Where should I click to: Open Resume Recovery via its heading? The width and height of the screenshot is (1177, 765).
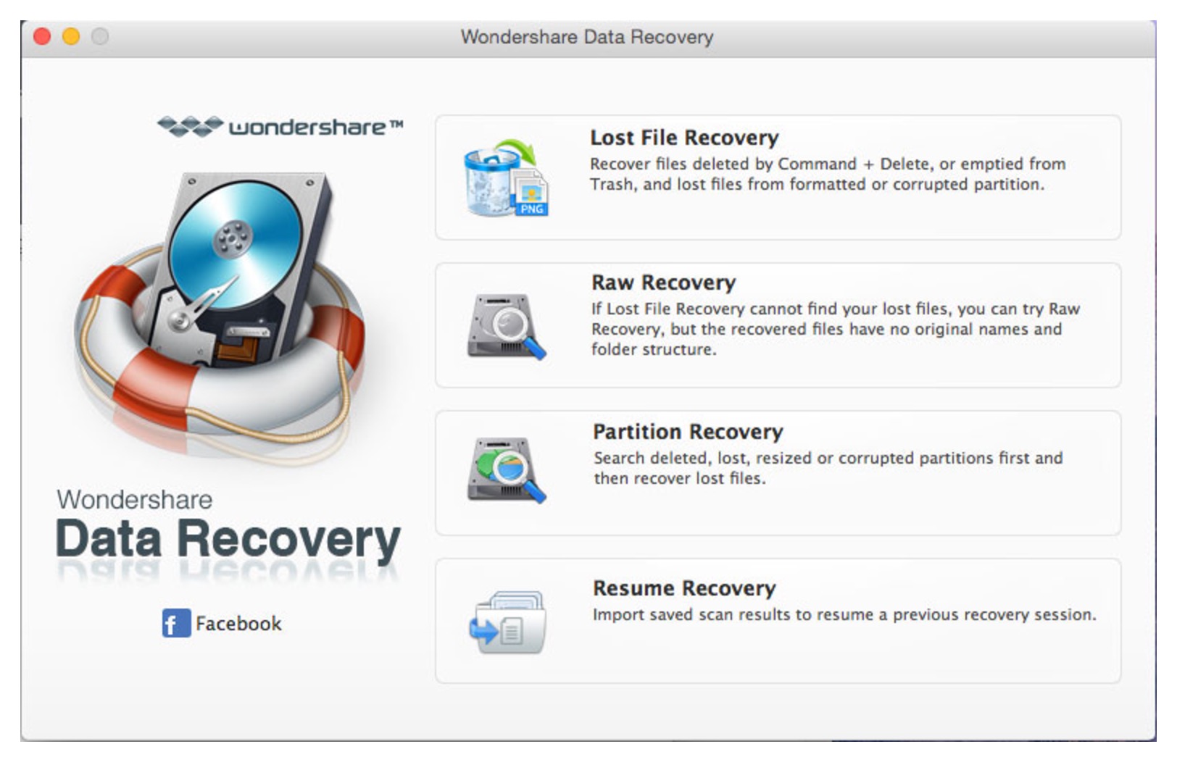(x=684, y=588)
